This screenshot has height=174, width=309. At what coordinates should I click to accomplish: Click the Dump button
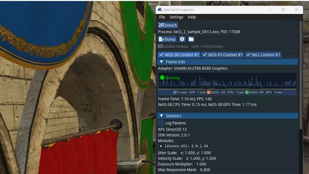pyautogui.click(x=167, y=39)
